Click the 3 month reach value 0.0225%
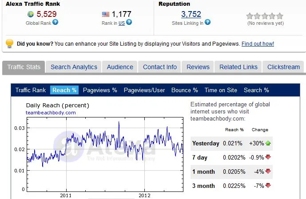306x199 pixels. click(234, 186)
